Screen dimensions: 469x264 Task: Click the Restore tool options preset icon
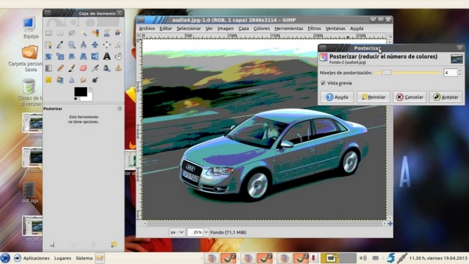tap(73, 244)
